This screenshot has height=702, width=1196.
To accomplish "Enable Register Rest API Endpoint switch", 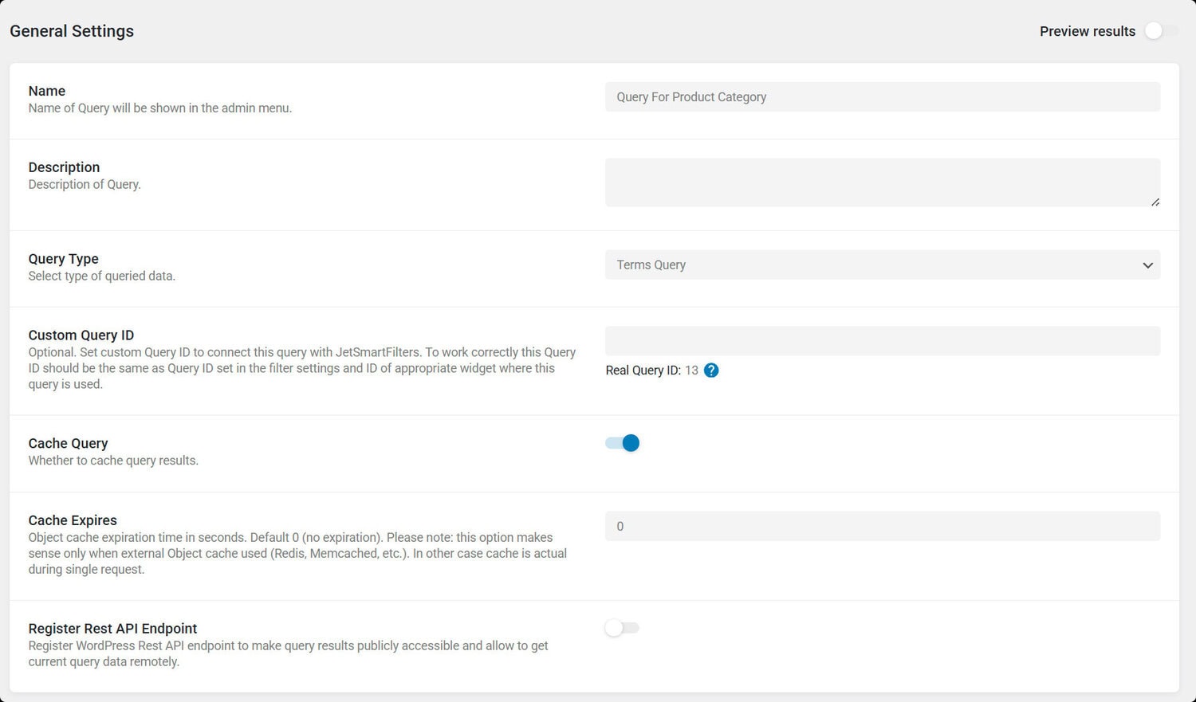I will [622, 628].
